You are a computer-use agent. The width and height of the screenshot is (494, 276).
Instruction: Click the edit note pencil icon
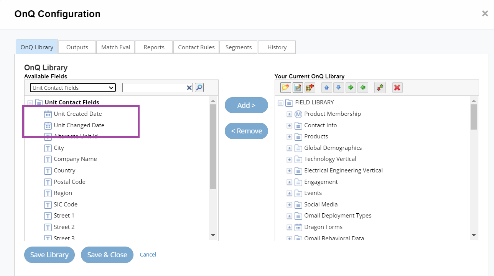click(x=298, y=88)
